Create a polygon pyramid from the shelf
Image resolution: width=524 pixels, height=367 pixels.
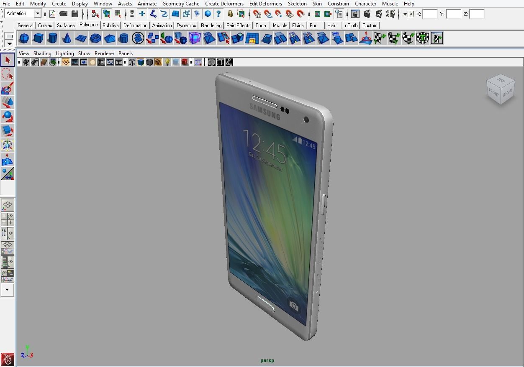[109, 38]
